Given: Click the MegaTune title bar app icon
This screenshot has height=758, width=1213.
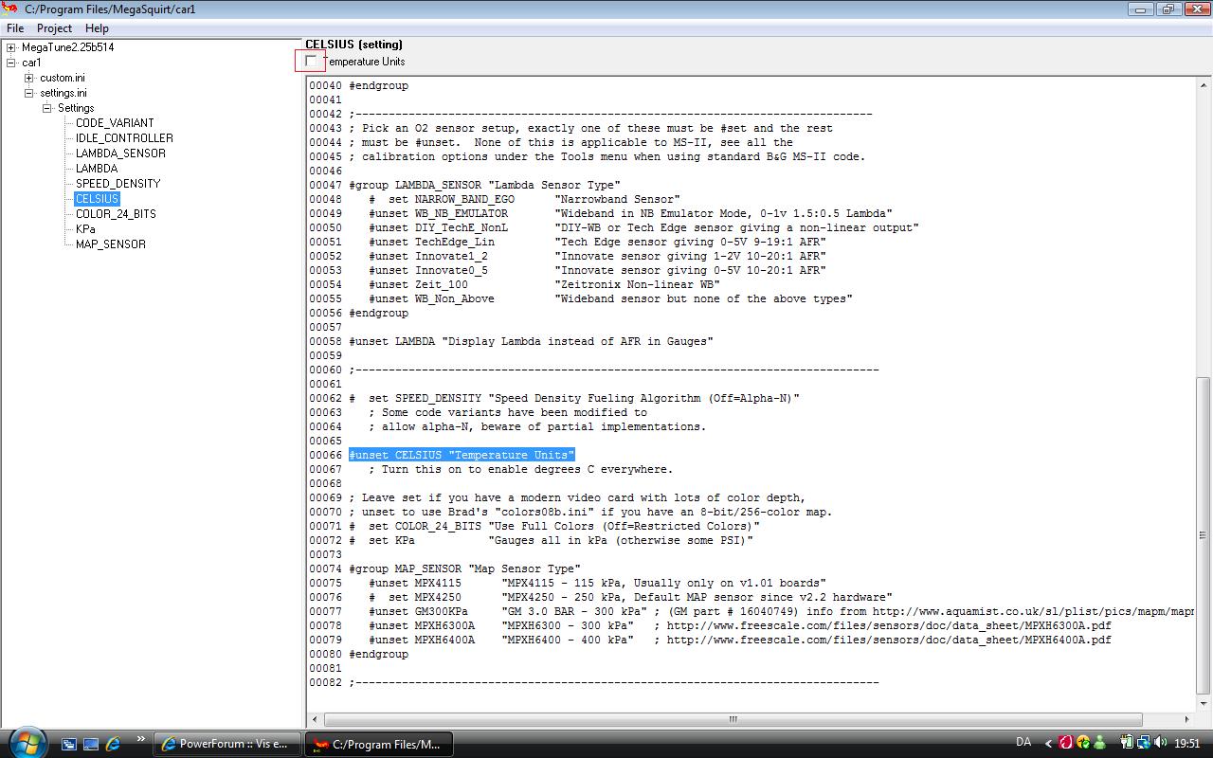Looking at the screenshot, I should click(10, 9).
